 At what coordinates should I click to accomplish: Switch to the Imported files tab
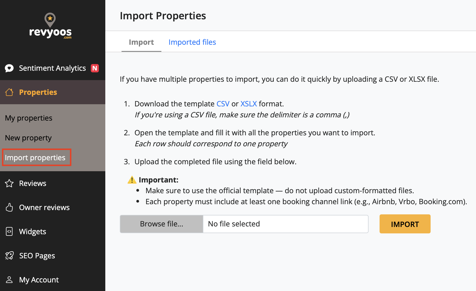192,42
